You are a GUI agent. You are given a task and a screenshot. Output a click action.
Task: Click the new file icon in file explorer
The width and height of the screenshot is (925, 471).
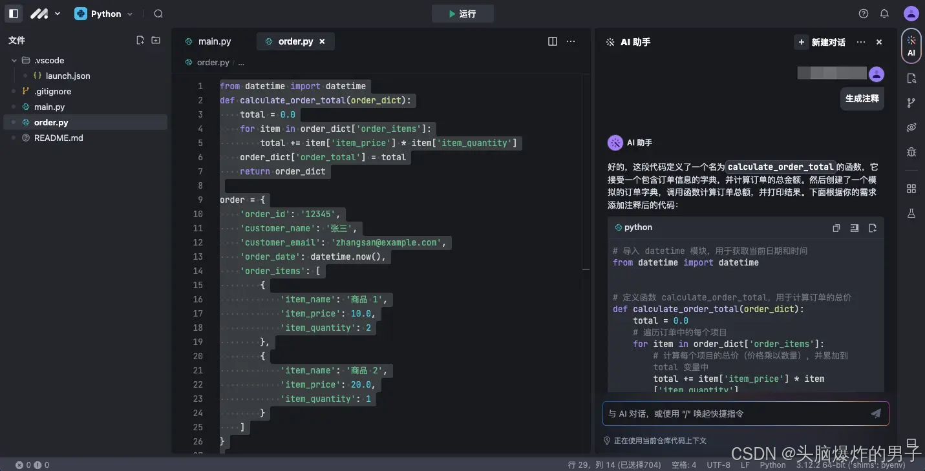[140, 39]
